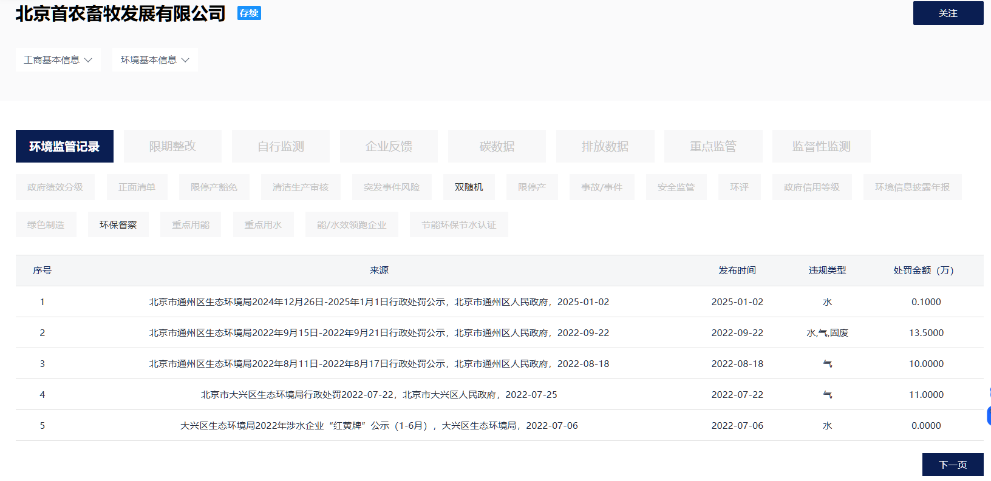Click the date cell 2022-07-22

tap(737, 395)
